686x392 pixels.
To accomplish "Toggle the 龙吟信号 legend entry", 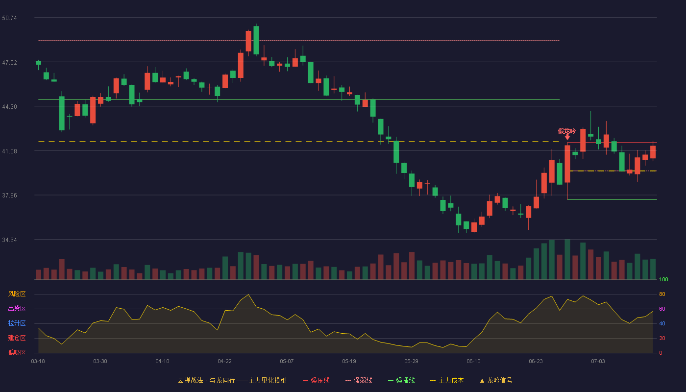I will pos(496,380).
